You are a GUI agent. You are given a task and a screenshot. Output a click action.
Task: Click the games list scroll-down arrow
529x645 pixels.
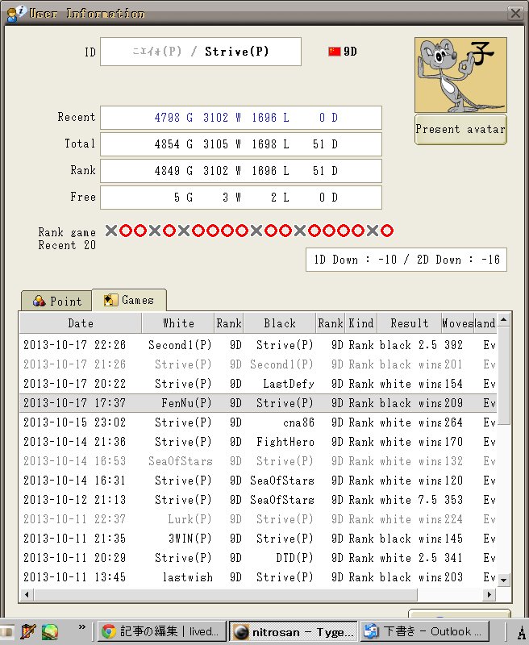click(x=504, y=580)
